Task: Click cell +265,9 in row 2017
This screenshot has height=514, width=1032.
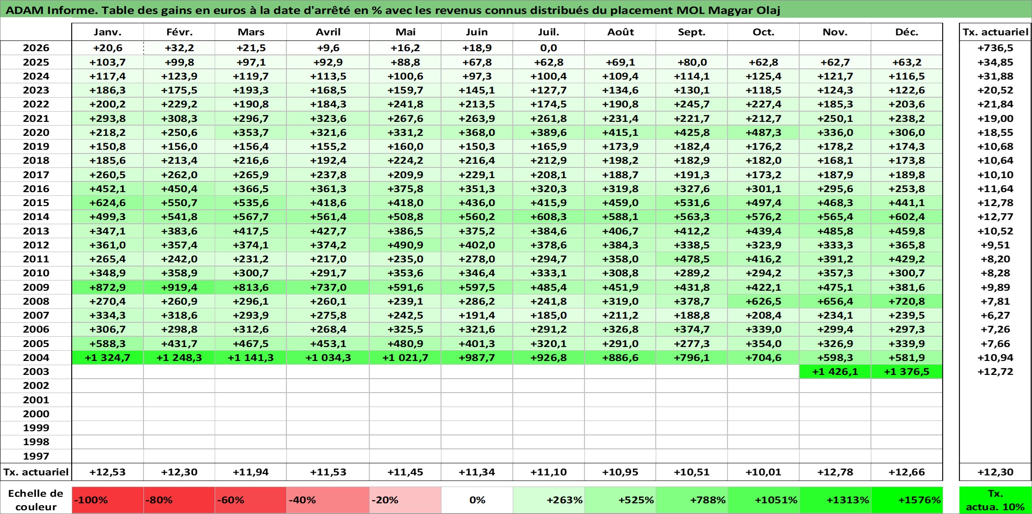Action: pyautogui.click(x=251, y=175)
